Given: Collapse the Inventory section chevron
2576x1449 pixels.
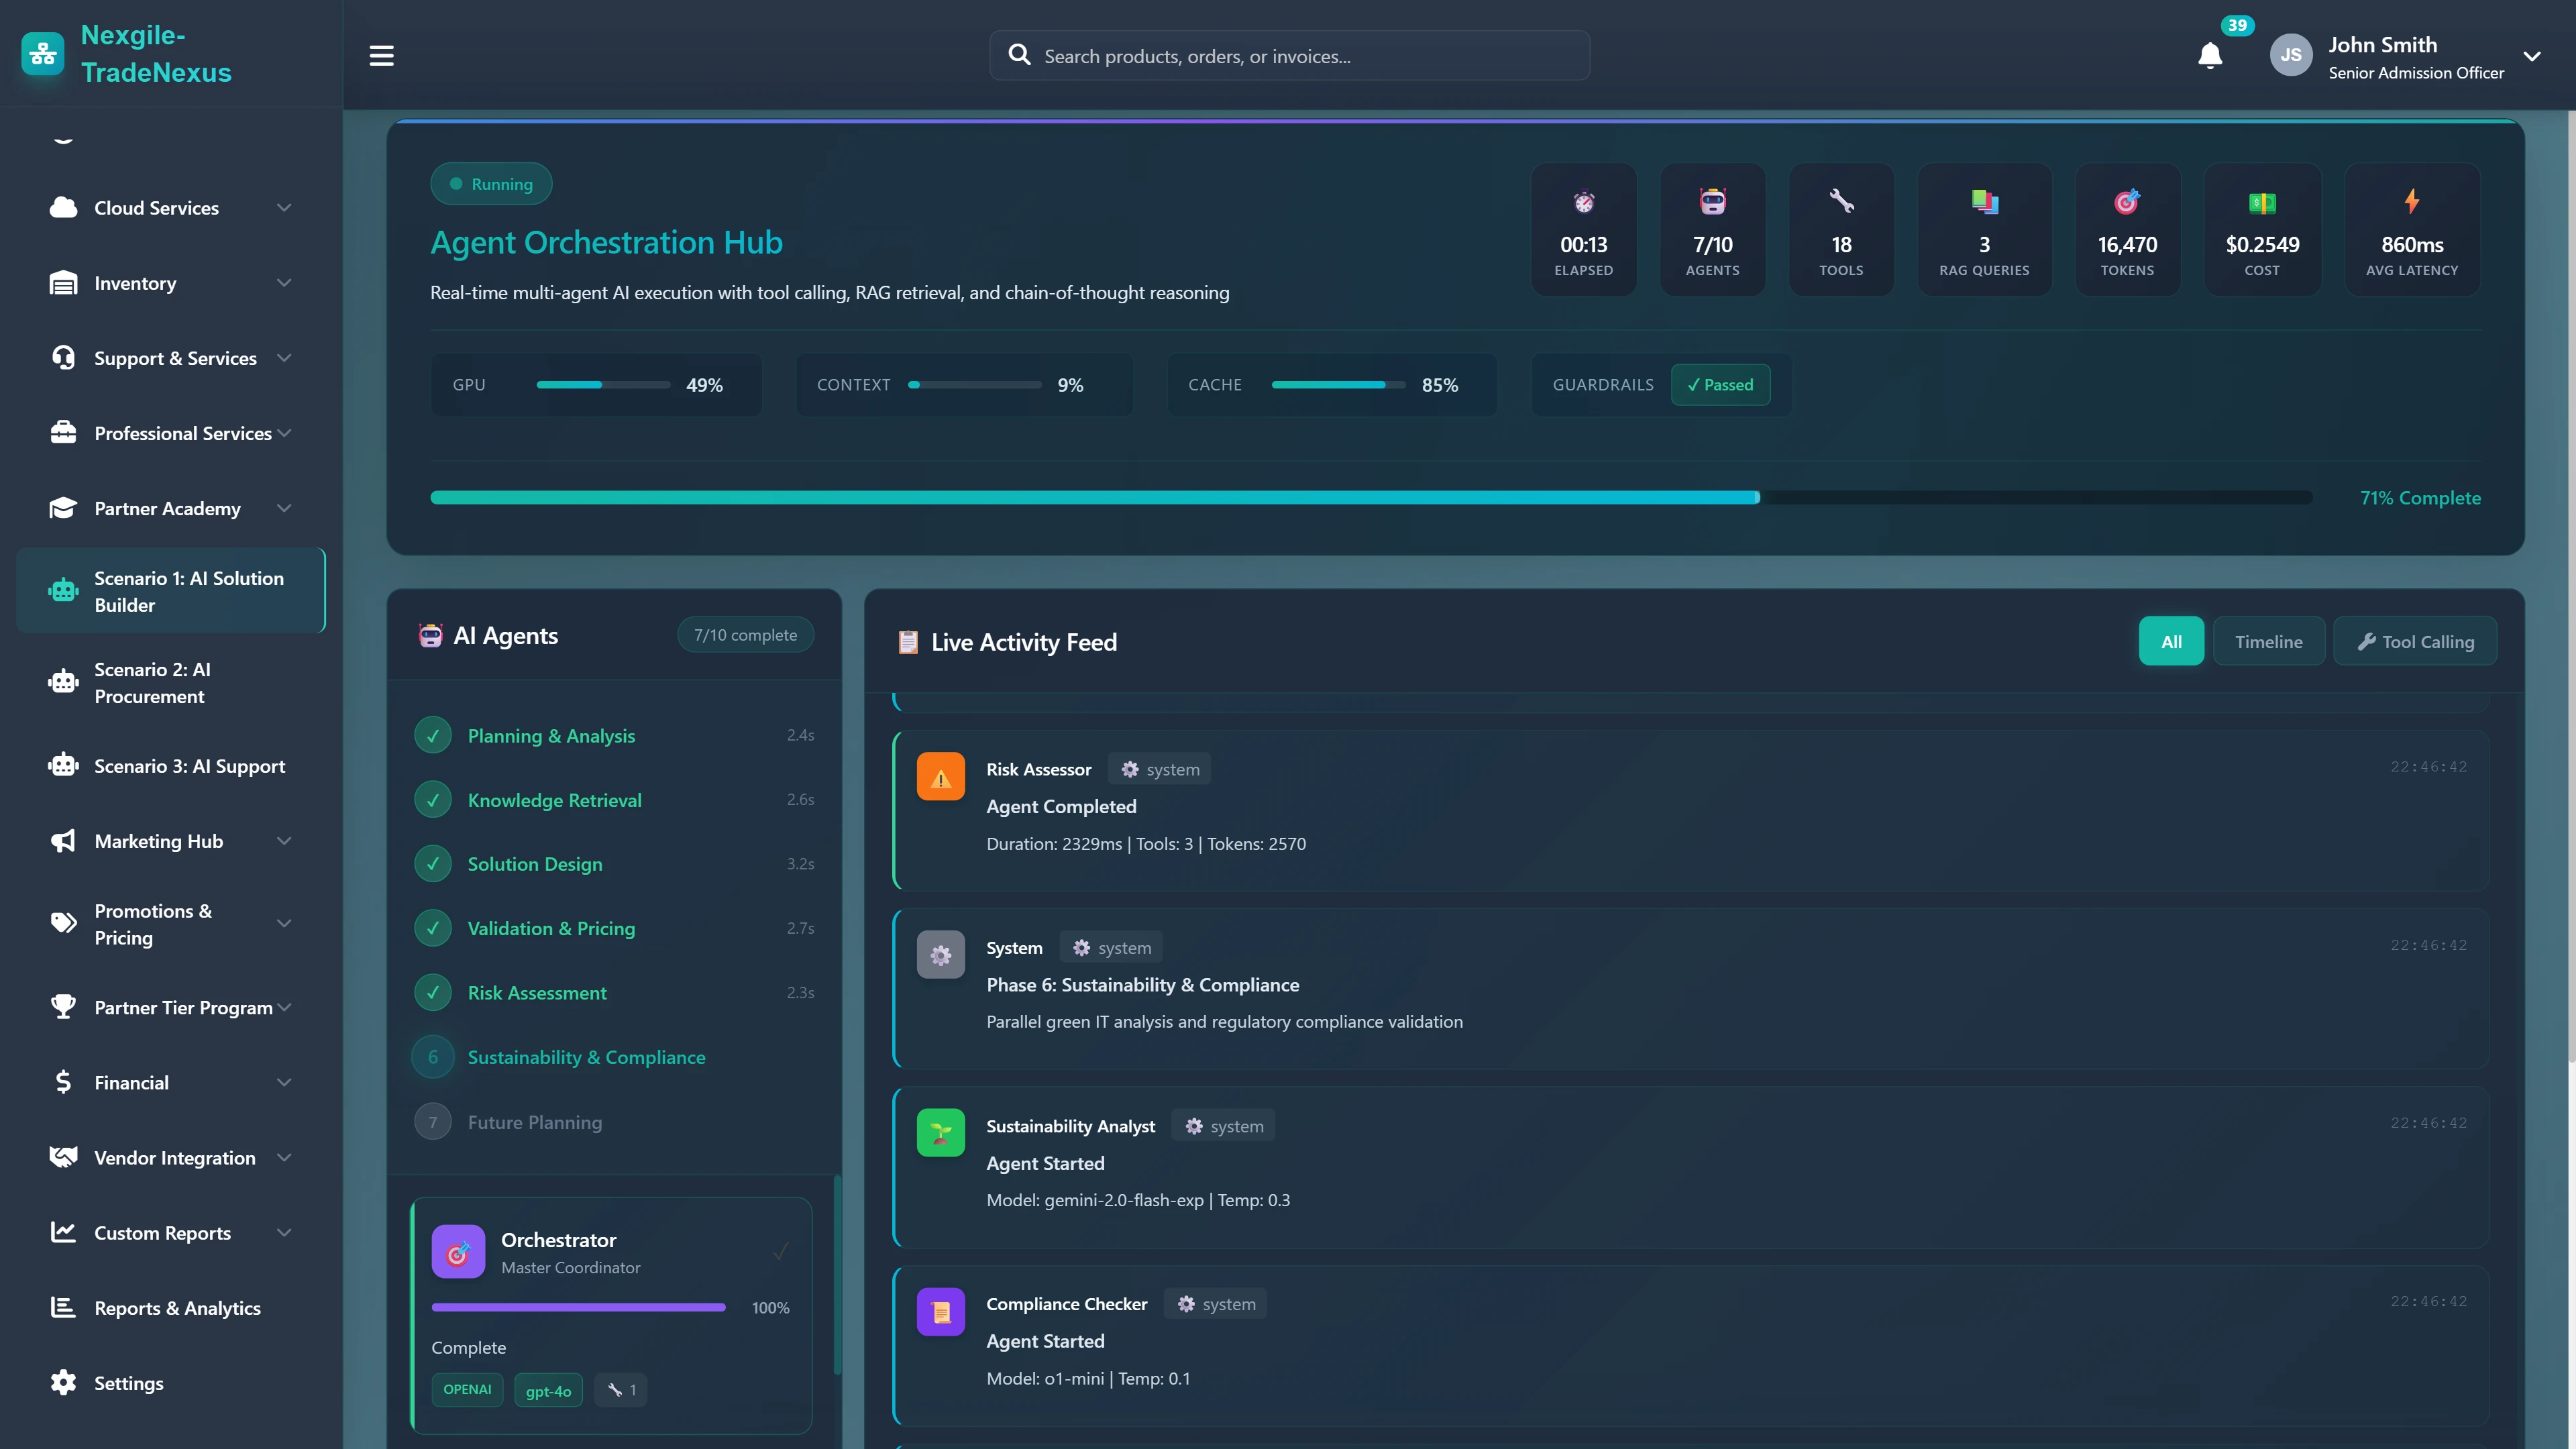Looking at the screenshot, I should click(x=284, y=283).
